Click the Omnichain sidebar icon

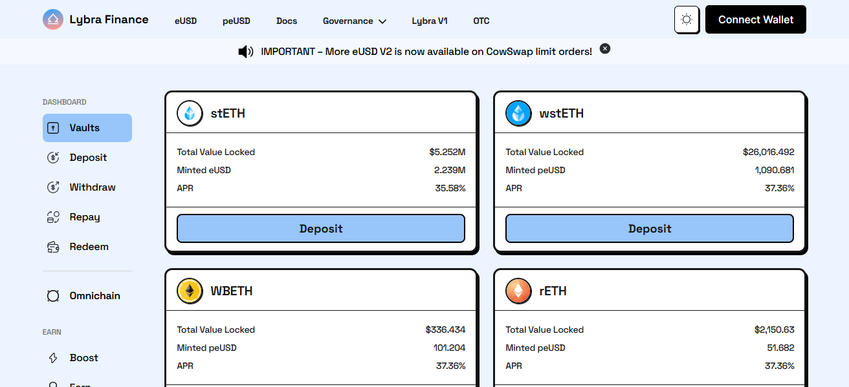tap(54, 296)
